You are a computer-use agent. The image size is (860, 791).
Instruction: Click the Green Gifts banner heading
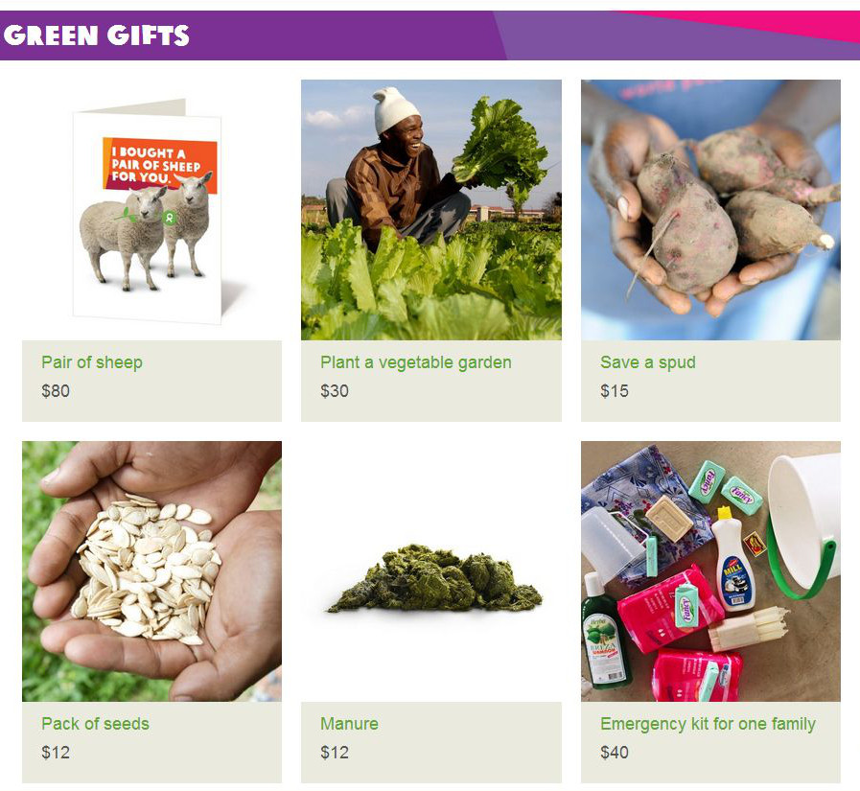tap(97, 35)
